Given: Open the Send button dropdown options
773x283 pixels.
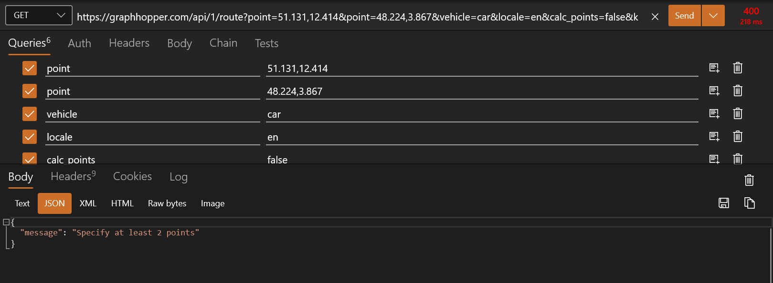Looking at the screenshot, I should pyautogui.click(x=713, y=15).
